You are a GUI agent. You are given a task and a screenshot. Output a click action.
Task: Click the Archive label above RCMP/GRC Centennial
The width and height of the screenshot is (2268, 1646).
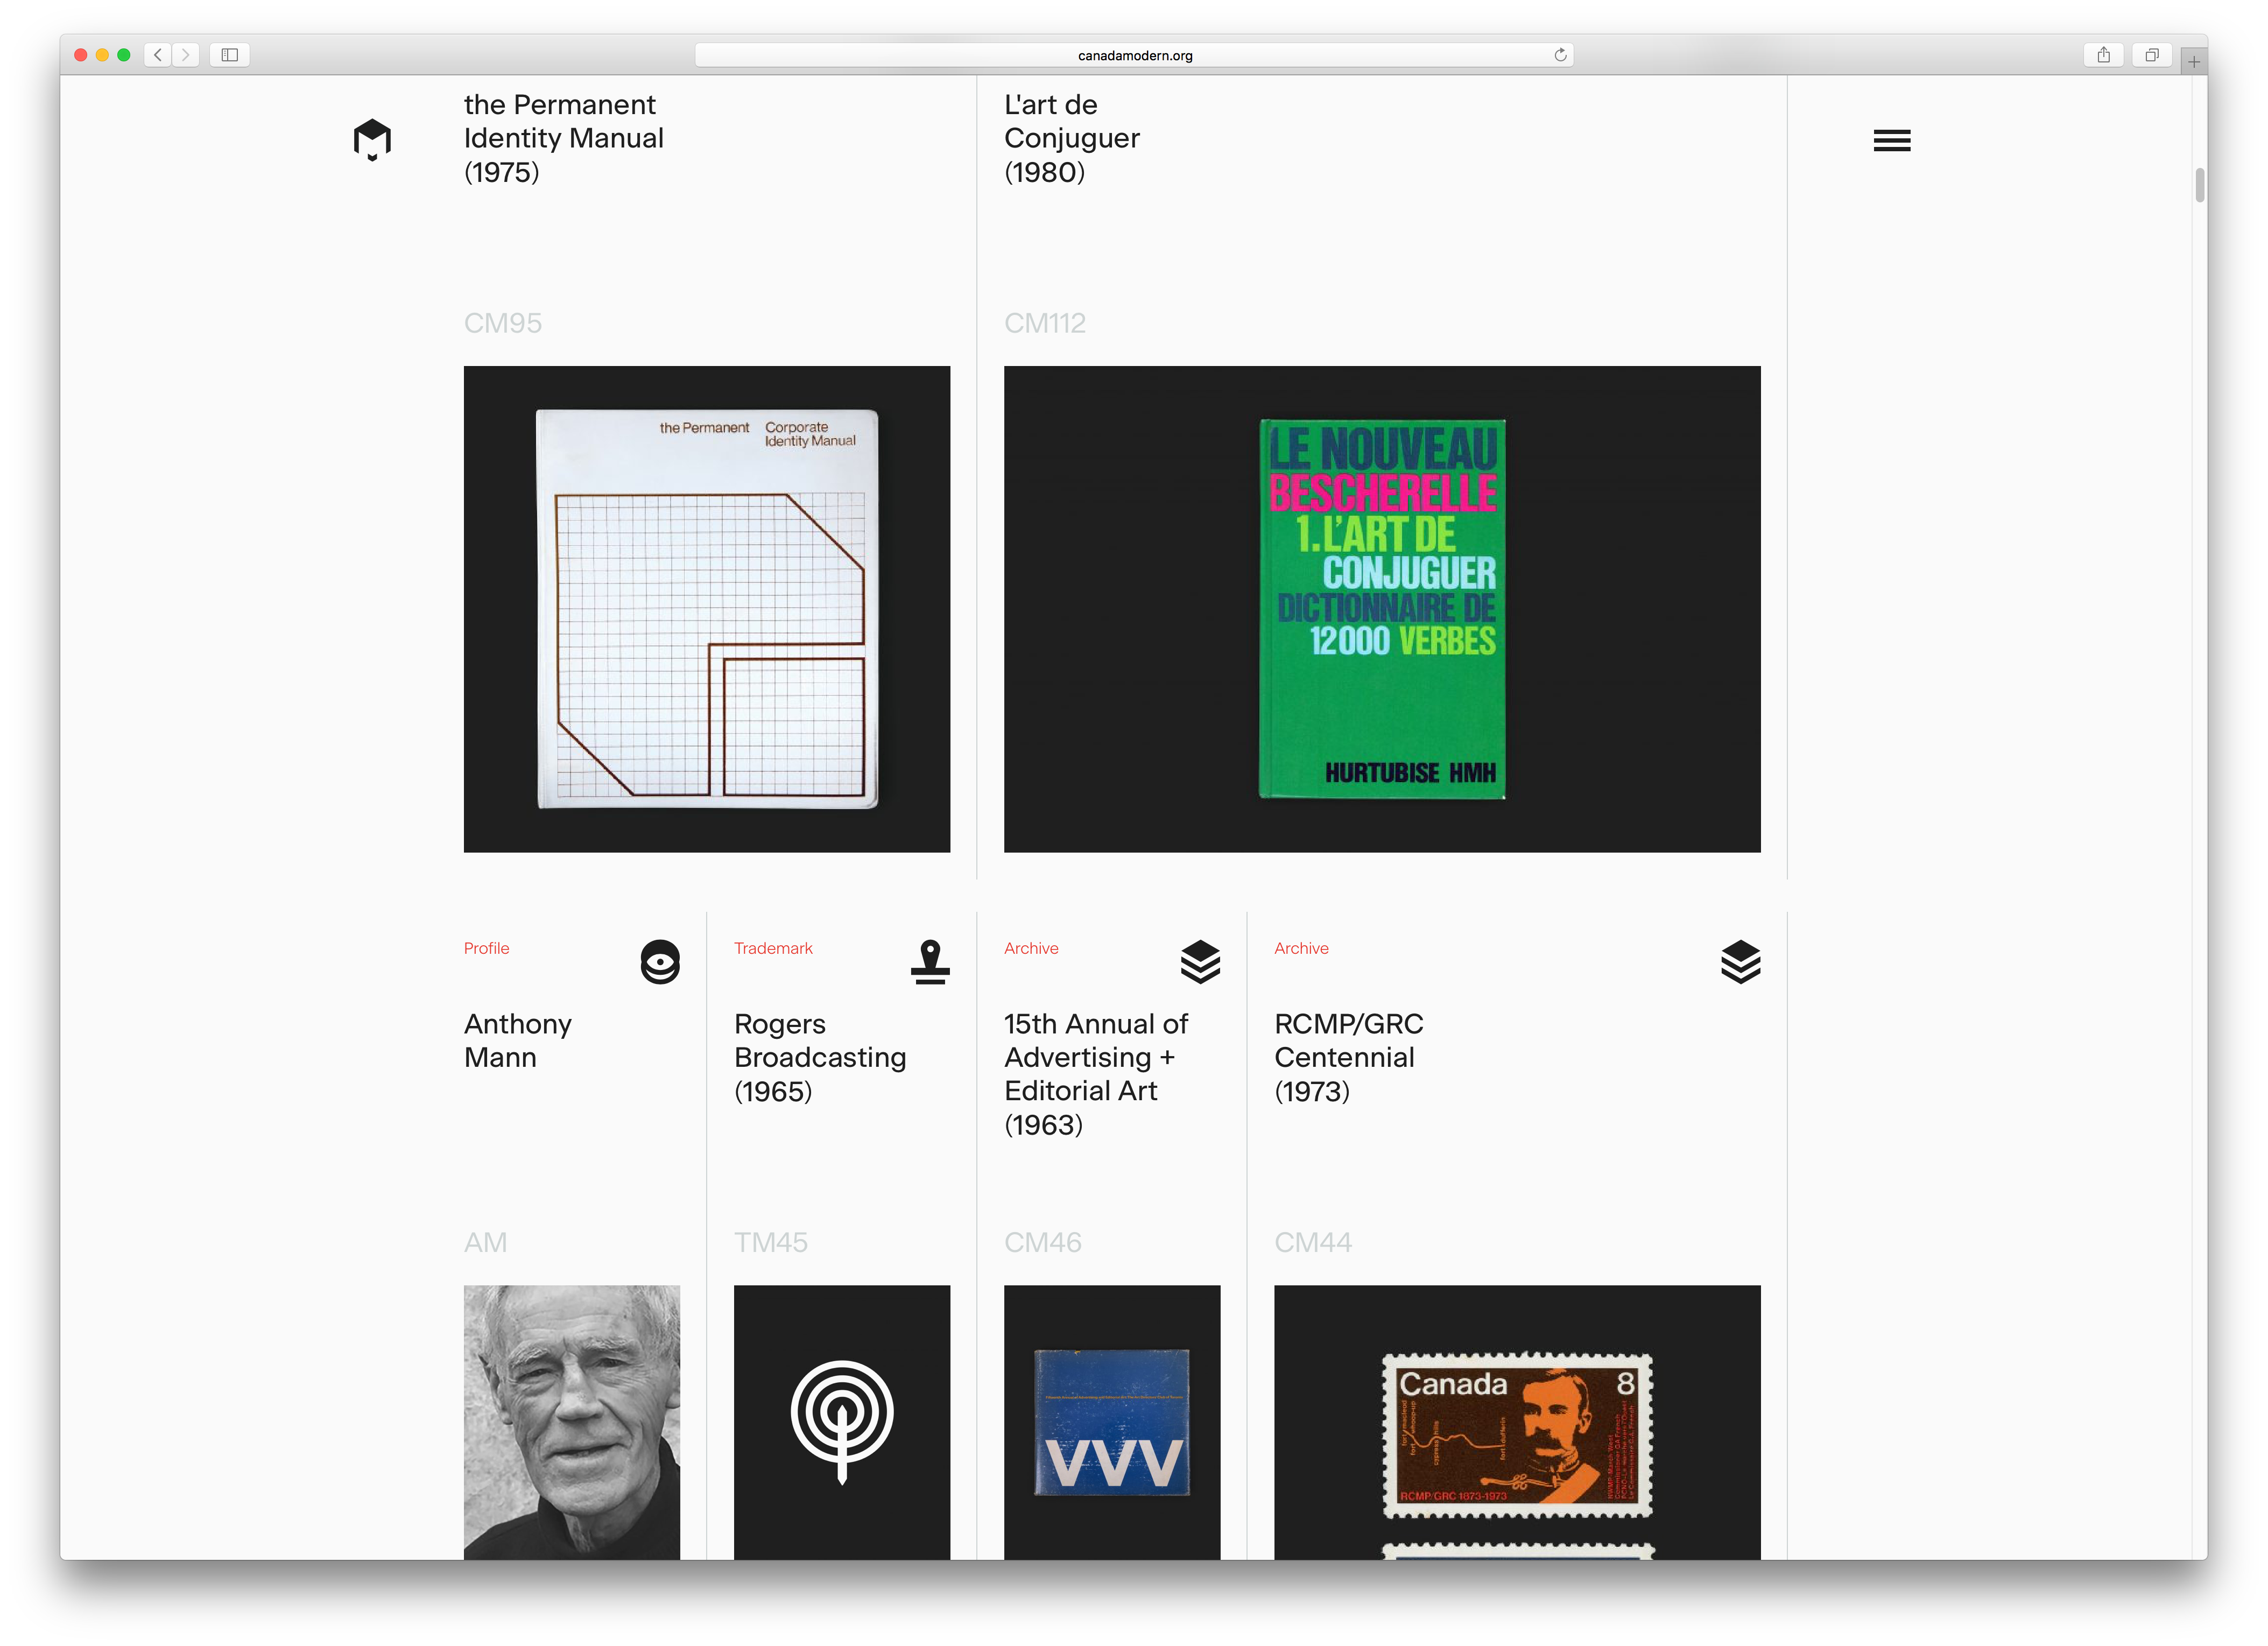click(1301, 948)
